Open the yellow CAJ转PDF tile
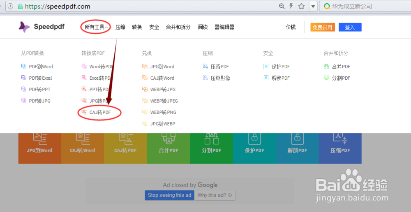This screenshot has width=411, height=212. [125, 148]
